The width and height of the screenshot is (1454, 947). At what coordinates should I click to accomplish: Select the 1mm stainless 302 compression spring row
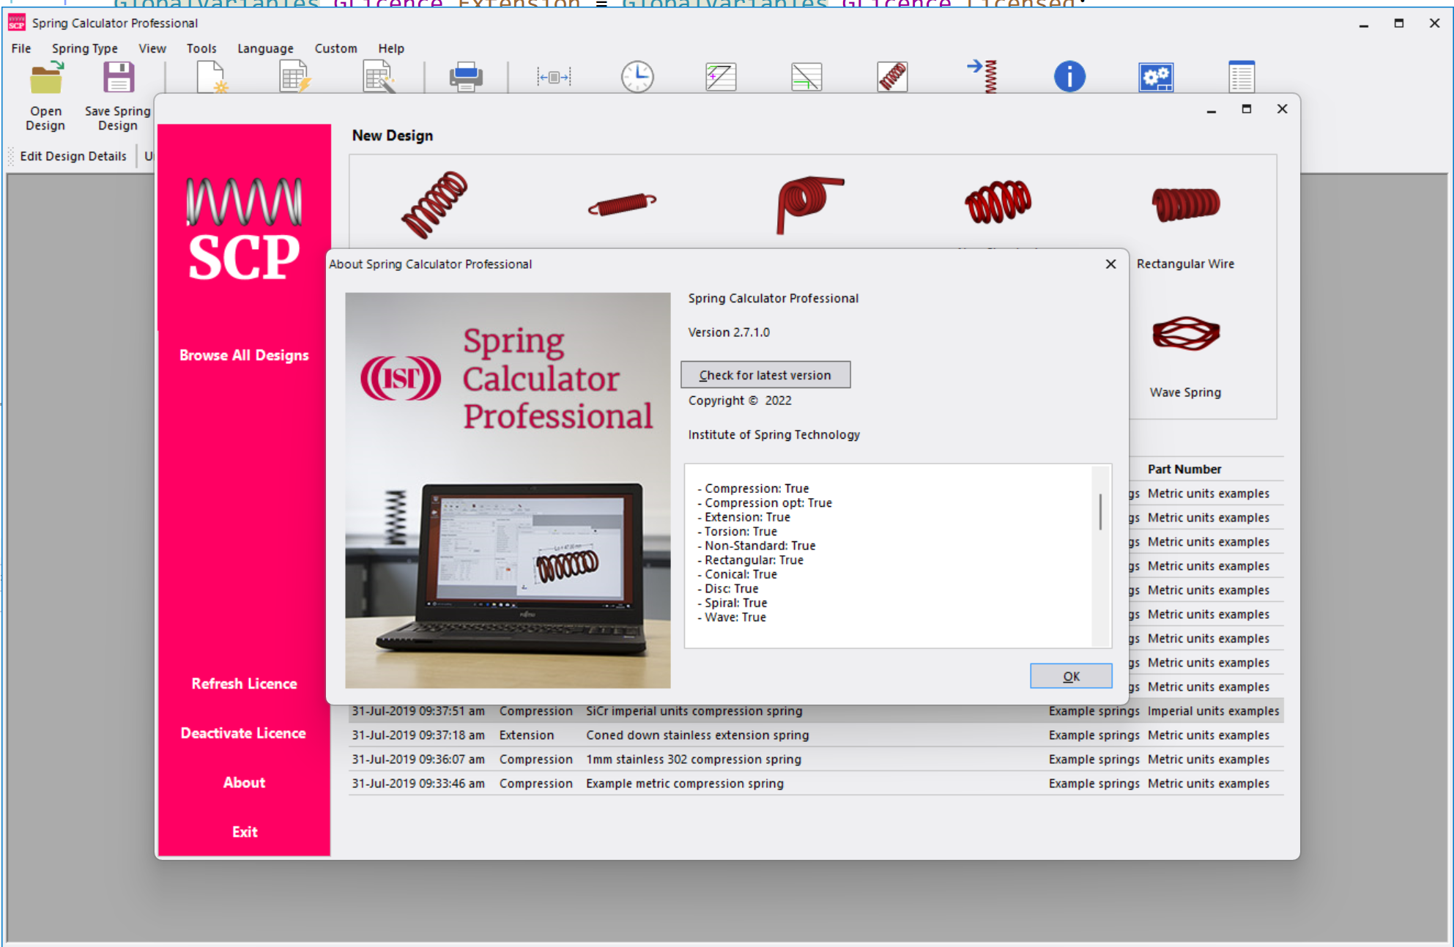click(816, 759)
